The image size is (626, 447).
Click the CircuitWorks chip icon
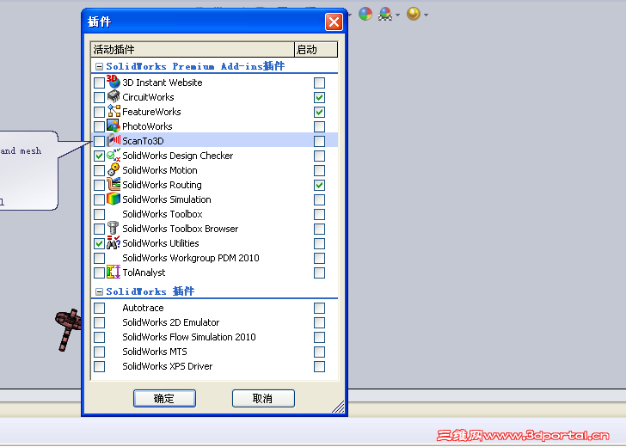pos(114,96)
